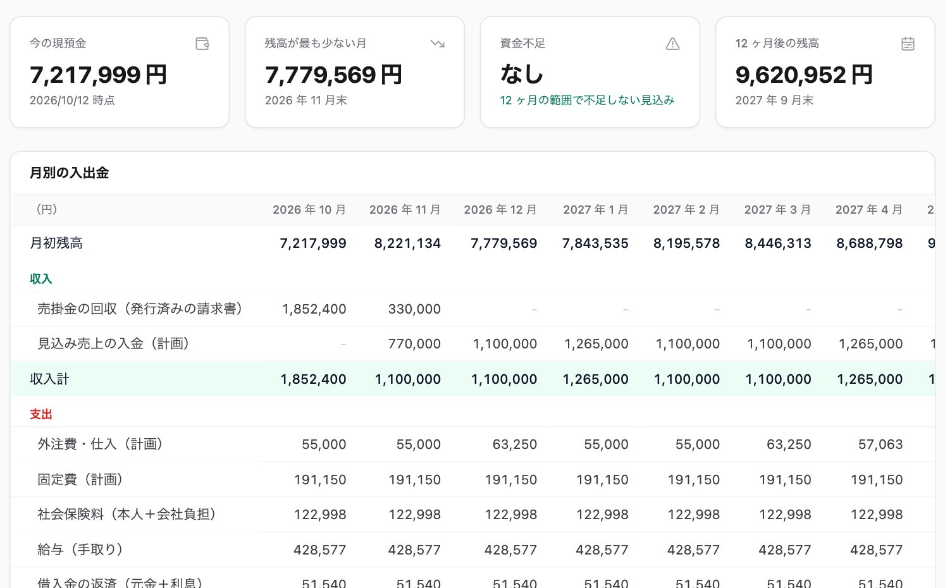Select the 2027年2月 column header
This screenshot has width=945, height=588.
[686, 210]
